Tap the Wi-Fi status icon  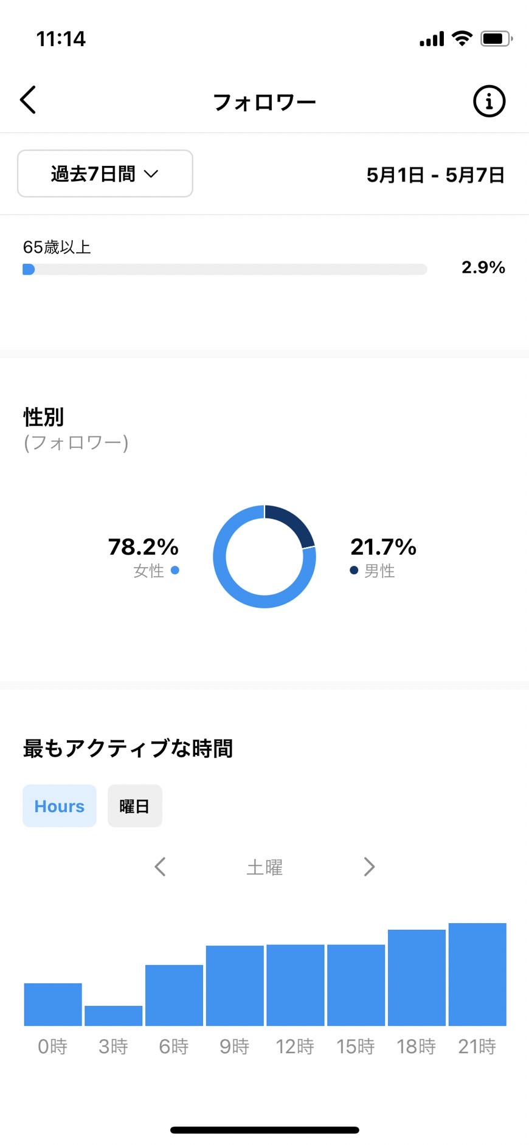click(462, 39)
